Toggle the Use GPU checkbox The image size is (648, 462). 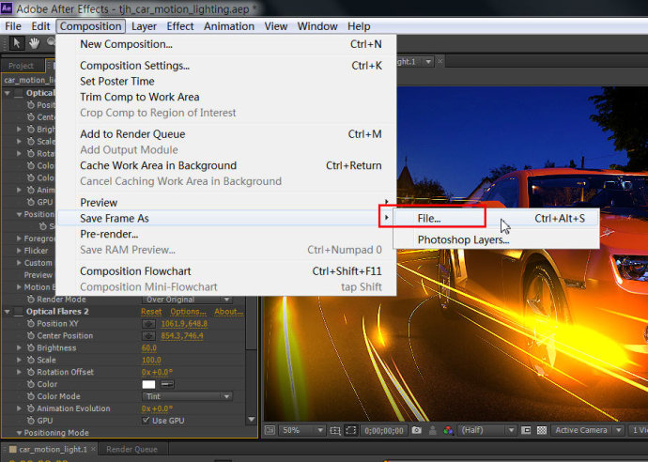146,421
